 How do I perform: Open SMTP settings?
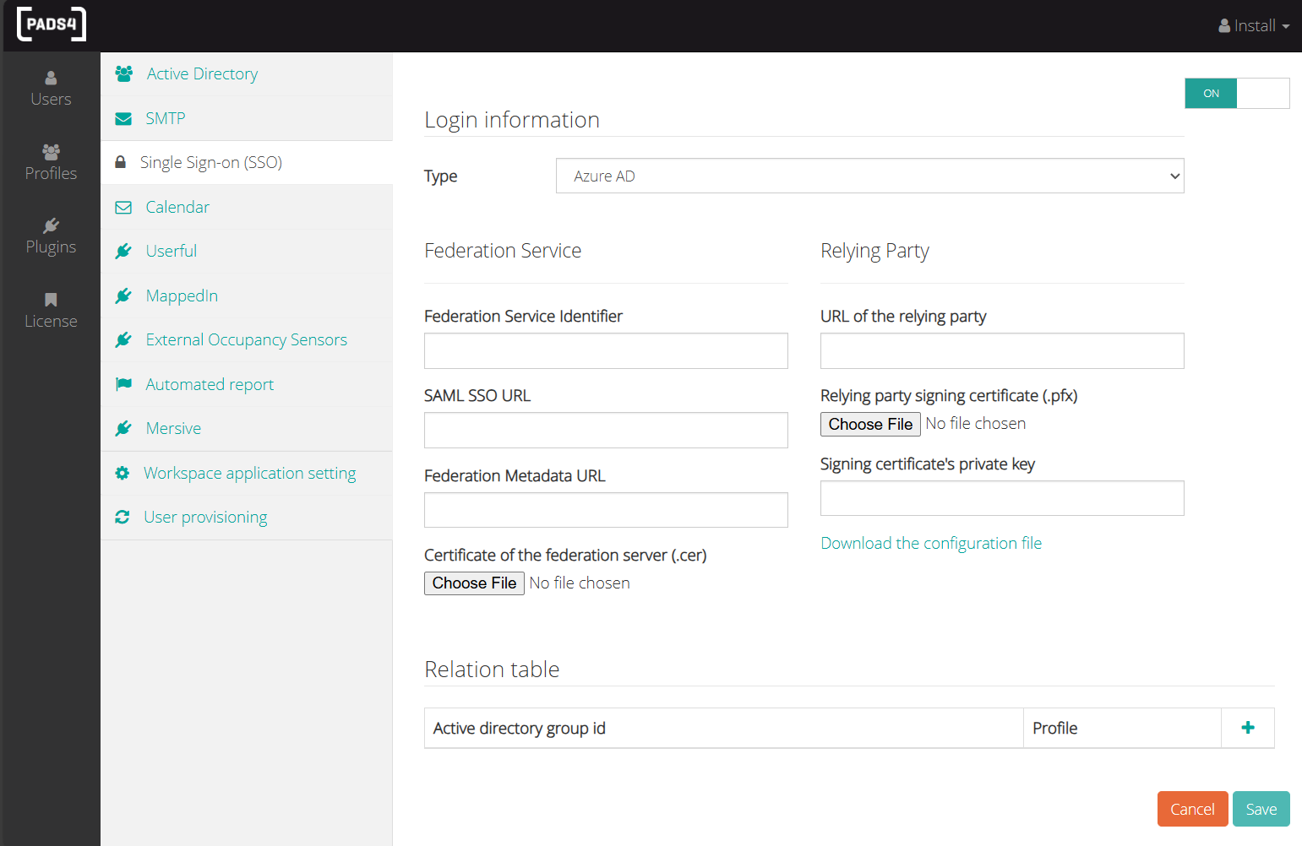click(247, 118)
